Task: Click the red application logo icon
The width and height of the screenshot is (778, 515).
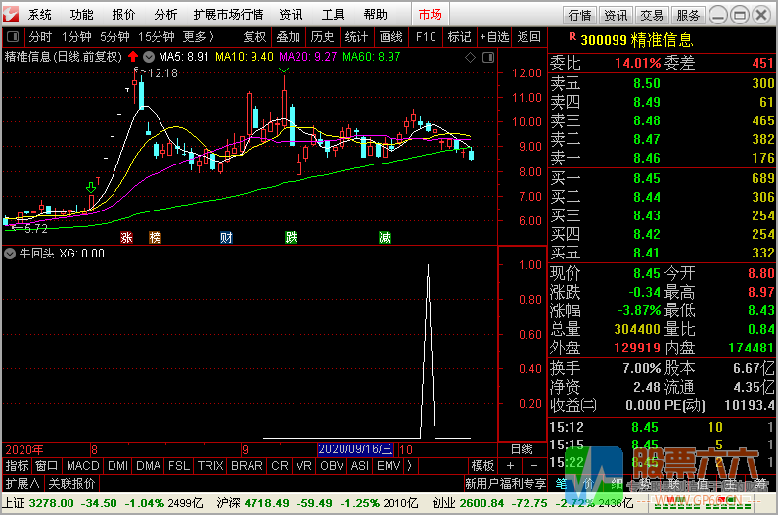Action: click(11, 14)
